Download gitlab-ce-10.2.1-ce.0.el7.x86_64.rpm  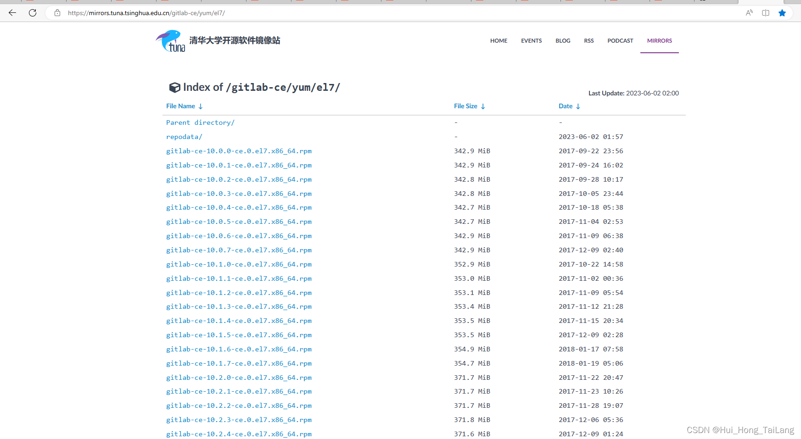(x=239, y=391)
